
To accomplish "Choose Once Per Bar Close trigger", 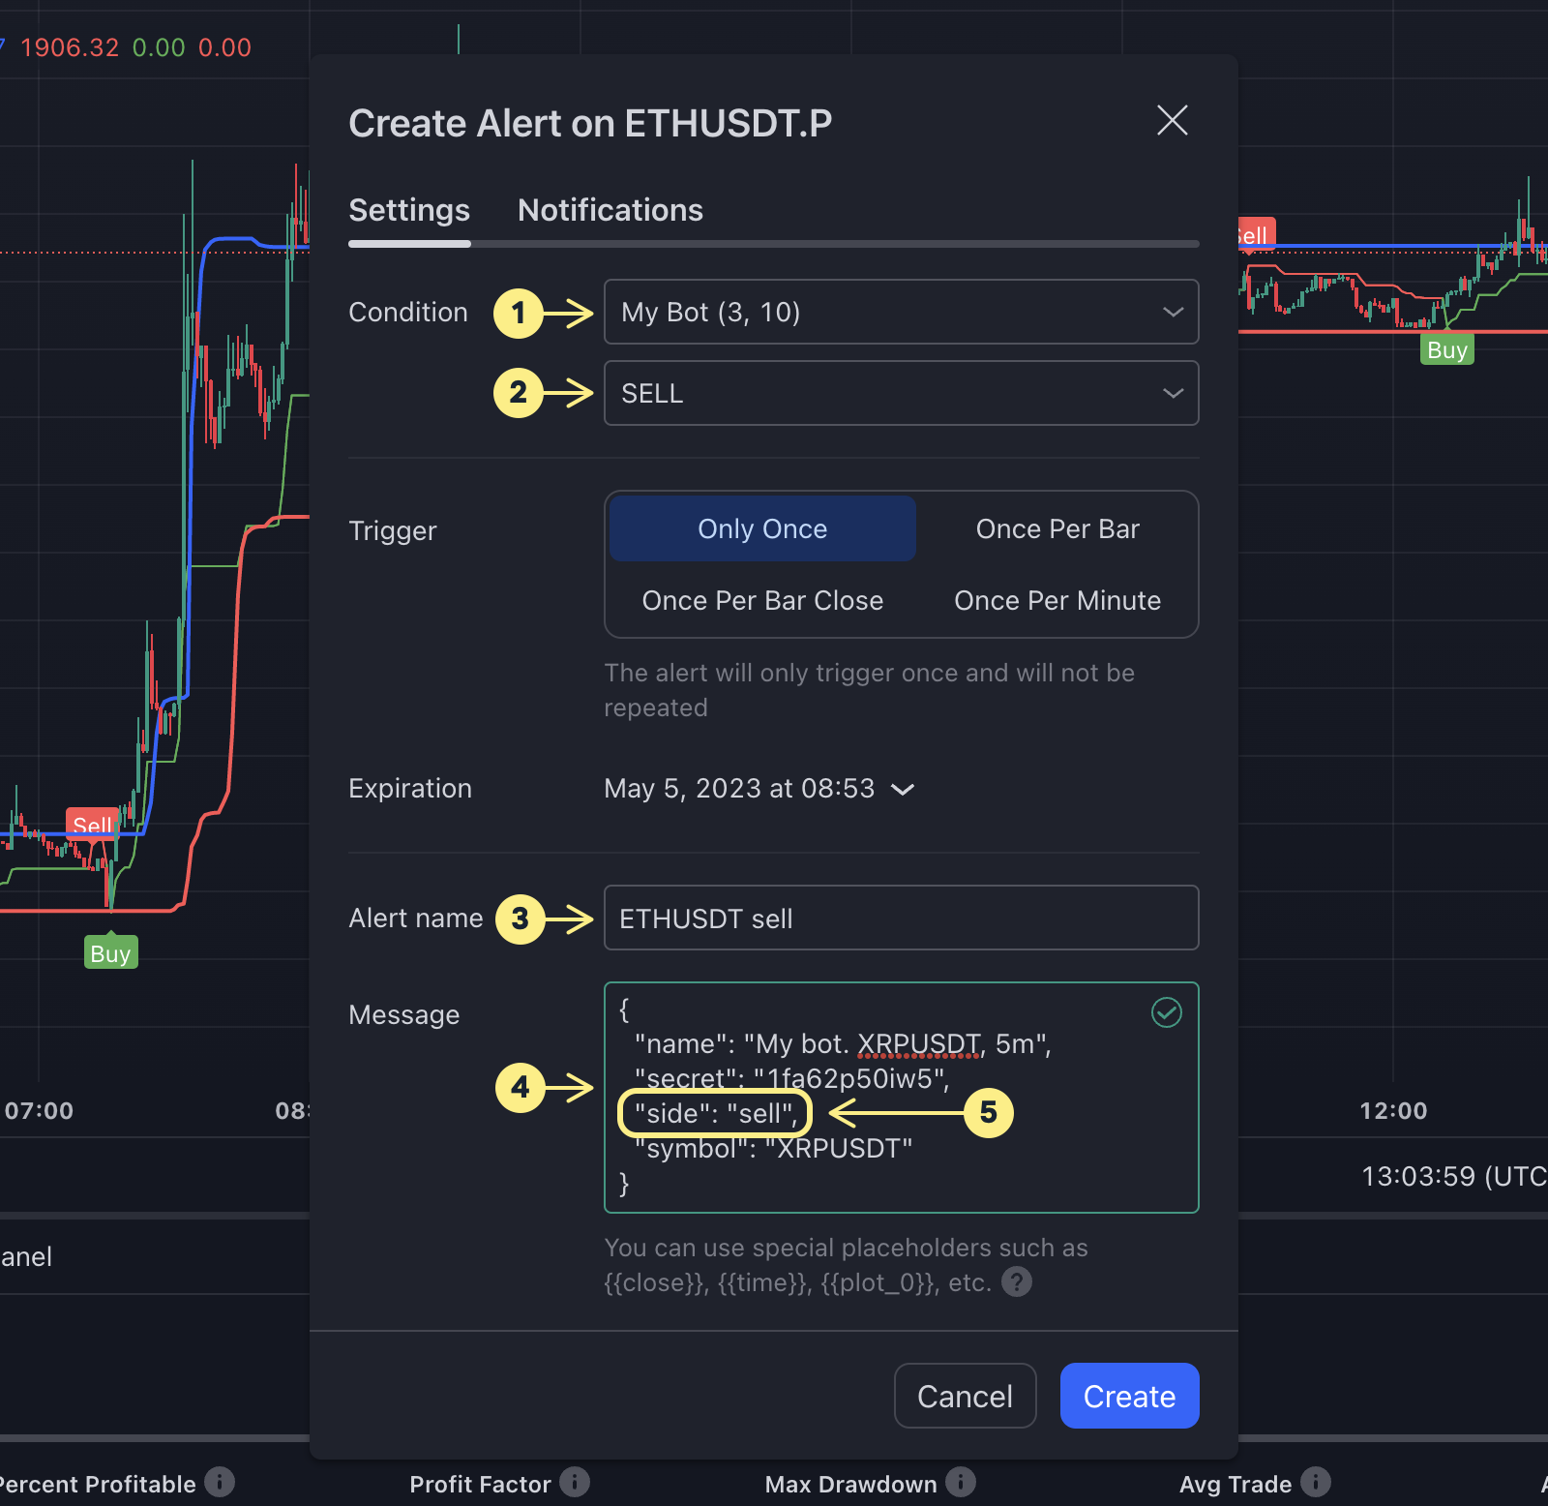I will pyautogui.click(x=762, y=601).
